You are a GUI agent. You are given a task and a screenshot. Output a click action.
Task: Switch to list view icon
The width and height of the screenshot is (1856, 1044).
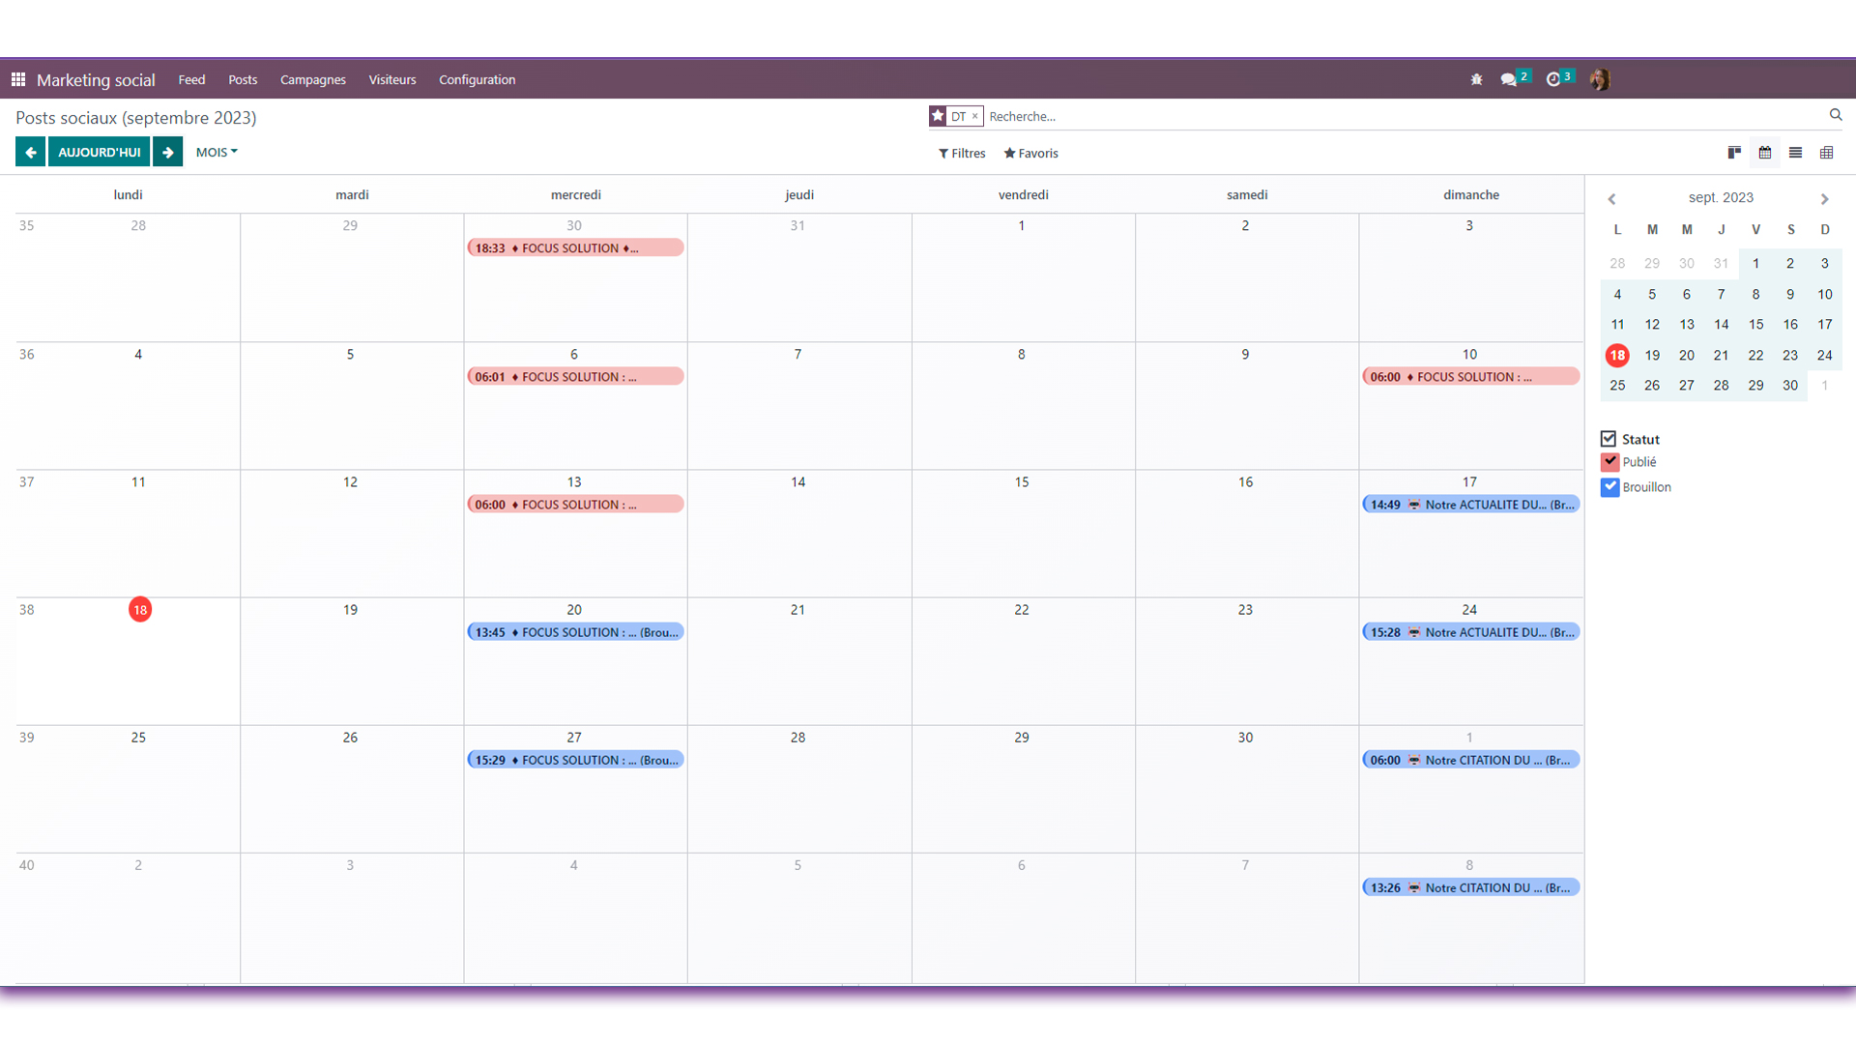(x=1795, y=153)
